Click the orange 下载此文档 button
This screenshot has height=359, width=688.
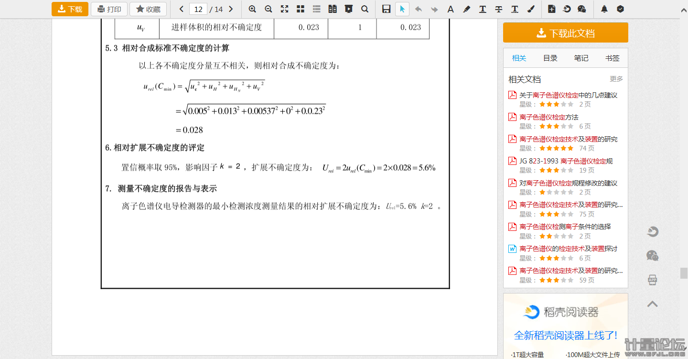565,33
